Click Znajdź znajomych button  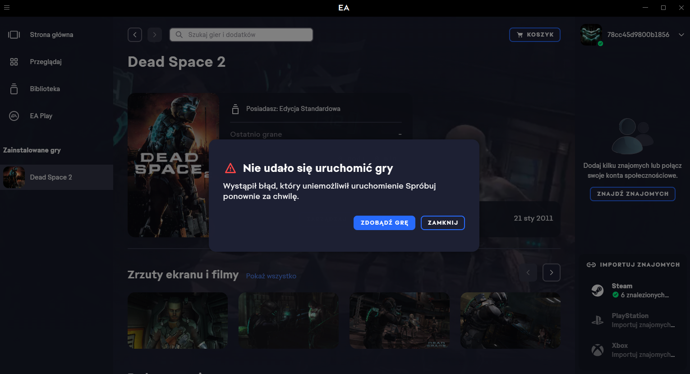(x=633, y=194)
